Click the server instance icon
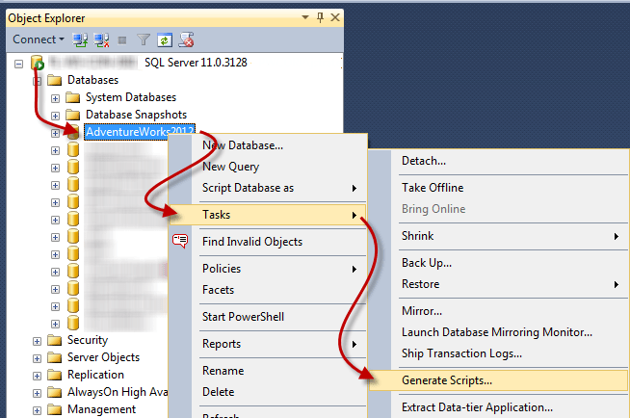This screenshot has height=418, width=630. 37,63
